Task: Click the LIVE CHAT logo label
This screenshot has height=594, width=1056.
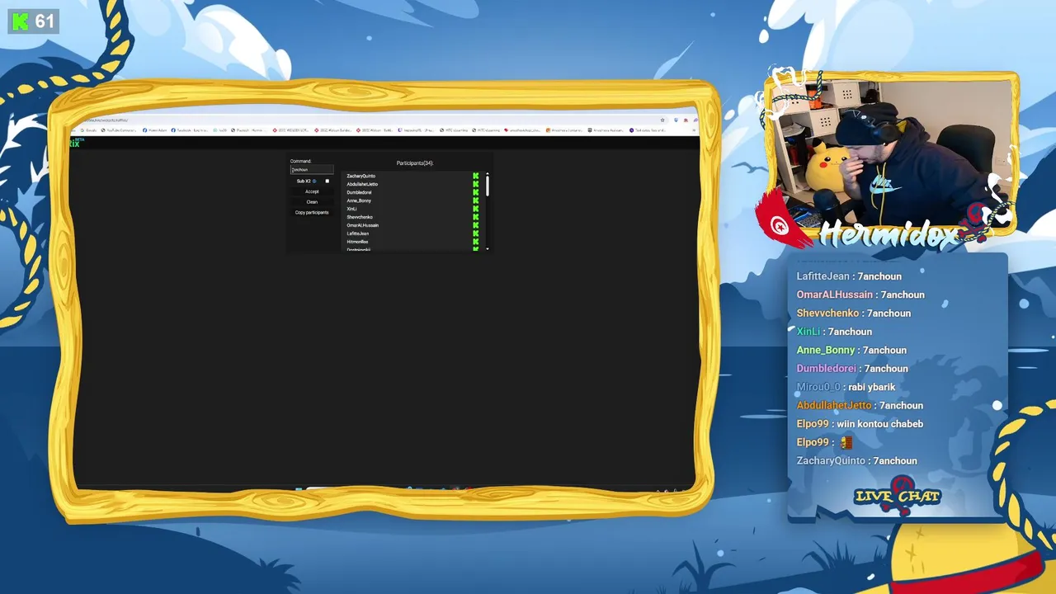Action: point(898,495)
